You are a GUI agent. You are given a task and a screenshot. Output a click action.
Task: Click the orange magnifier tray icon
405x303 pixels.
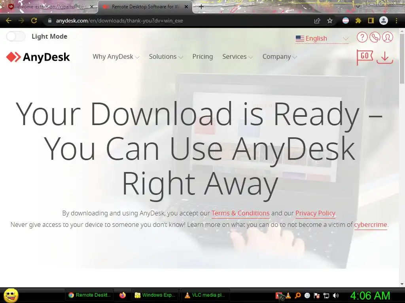(x=298, y=296)
